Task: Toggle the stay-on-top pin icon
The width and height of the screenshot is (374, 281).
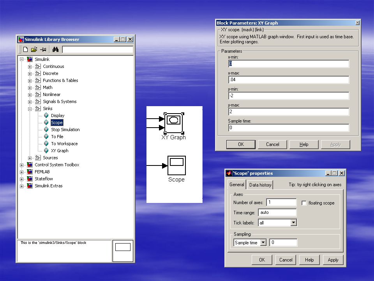Action: point(43,50)
